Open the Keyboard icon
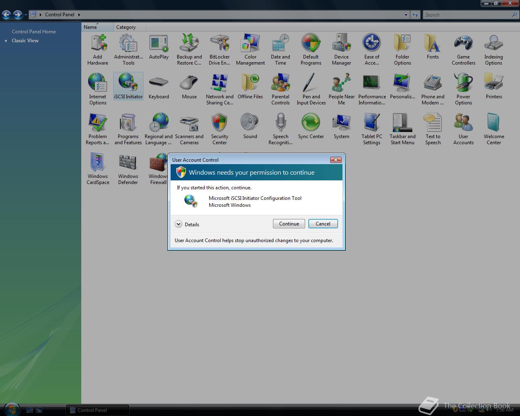 pos(159,87)
